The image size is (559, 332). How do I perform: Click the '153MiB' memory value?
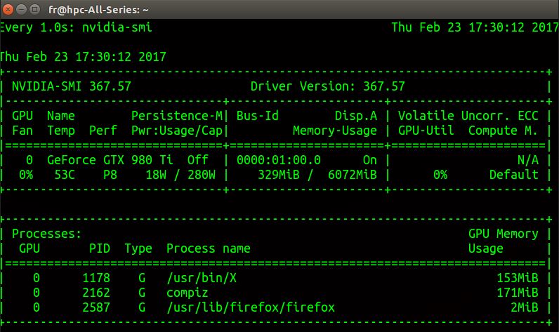pyautogui.click(x=518, y=278)
